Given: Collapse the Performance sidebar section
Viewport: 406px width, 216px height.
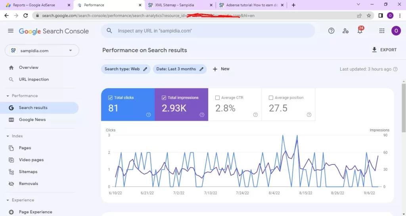Looking at the screenshot, I should pyautogui.click(x=8, y=96).
